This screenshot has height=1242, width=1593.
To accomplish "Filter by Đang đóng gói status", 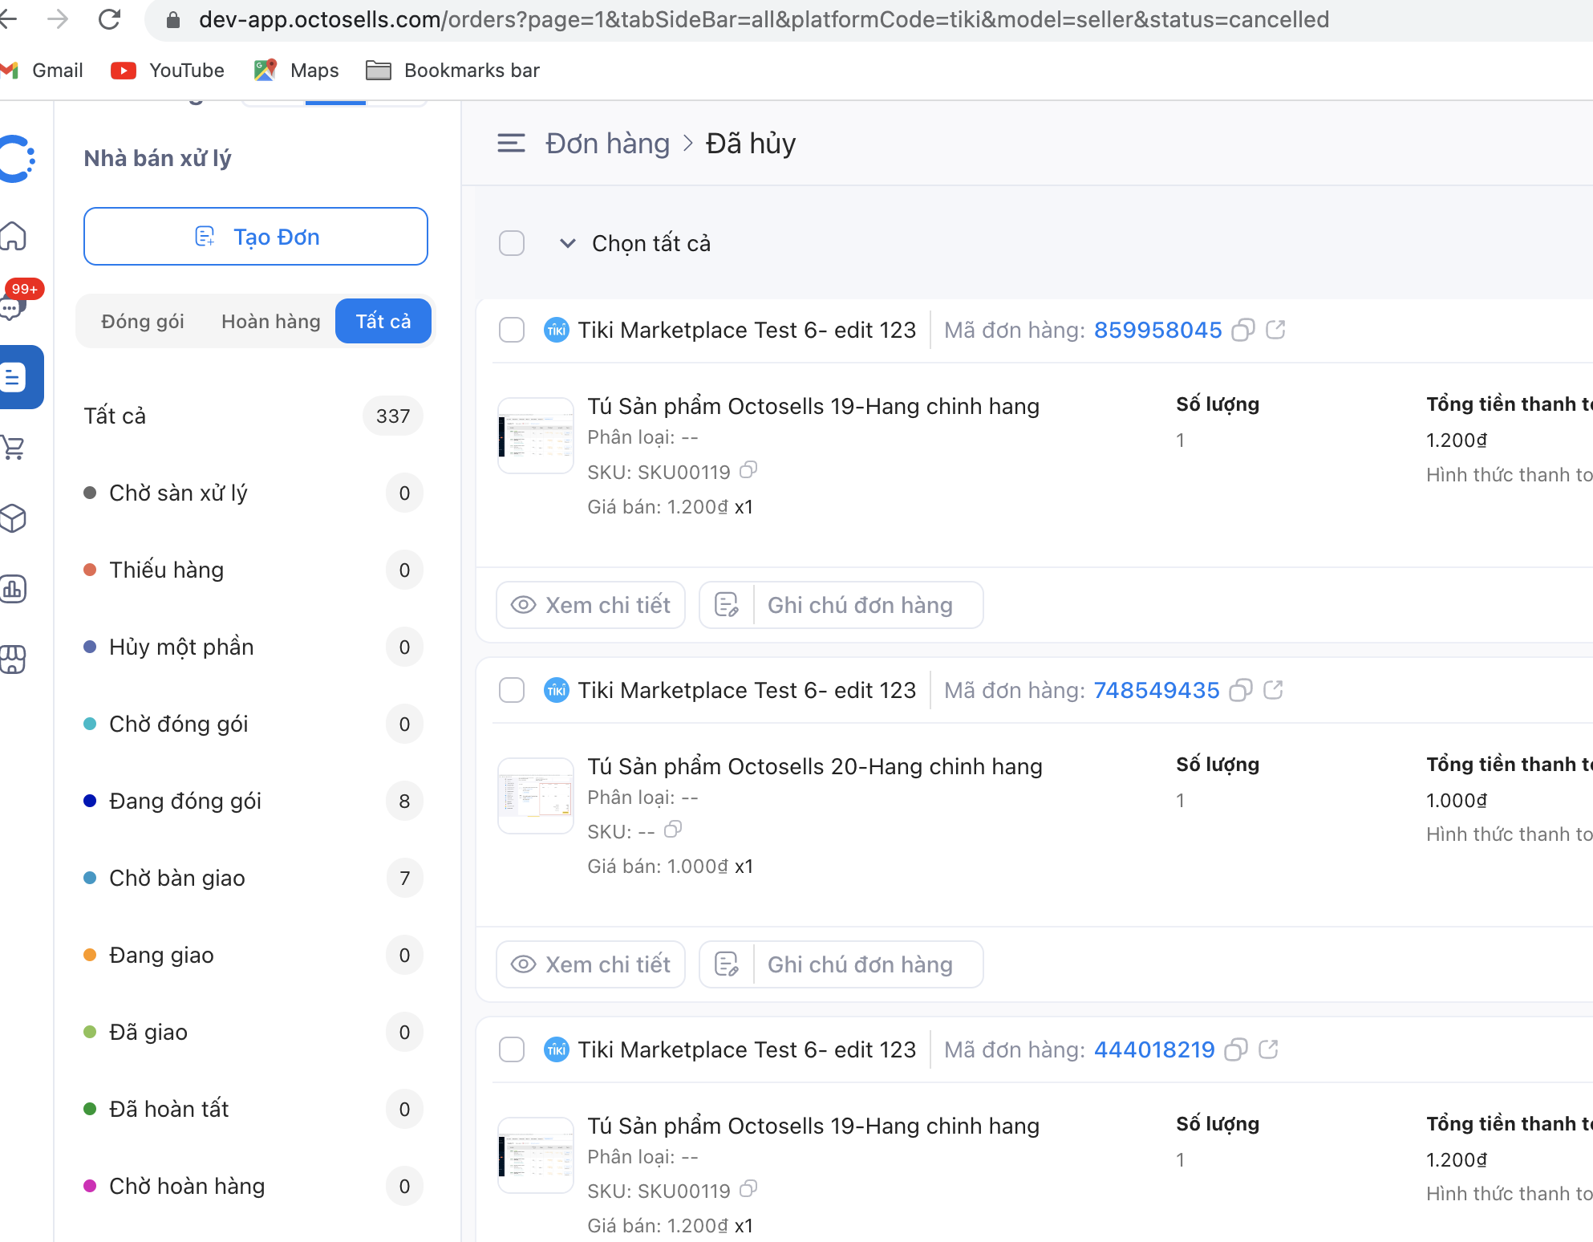I will tap(253, 801).
